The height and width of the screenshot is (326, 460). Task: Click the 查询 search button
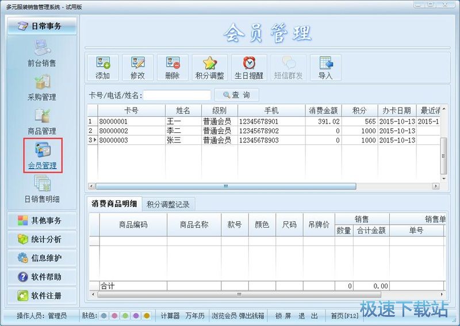click(x=236, y=95)
